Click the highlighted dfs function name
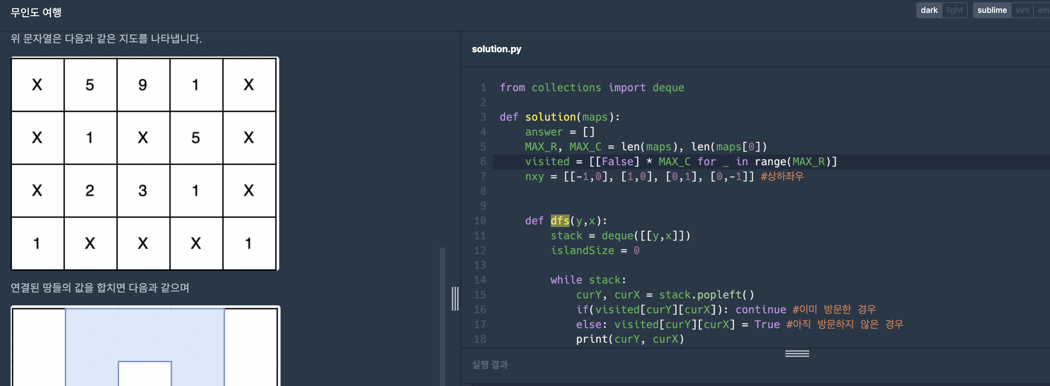Image resolution: width=1050 pixels, height=386 pixels. tap(560, 221)
